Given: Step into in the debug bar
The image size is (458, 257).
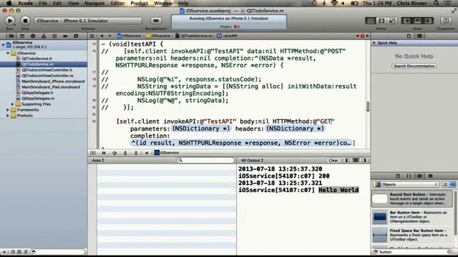Looking at the screenshot, I should point(125,153).
